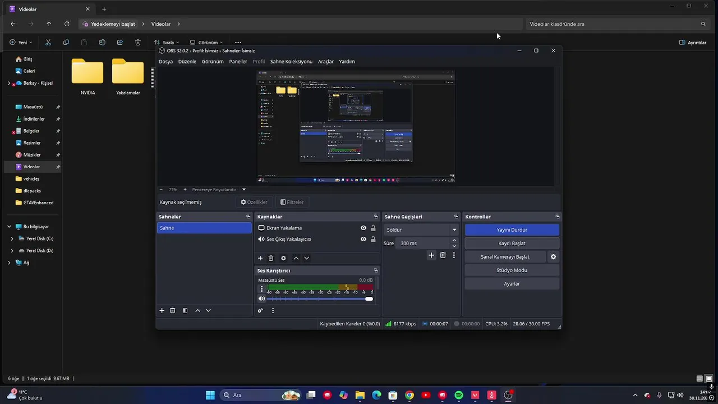Viewport: 718px width, 404px height.
Task: Open Google Chrome from the taskbar
Action: [x=409, y=395]
